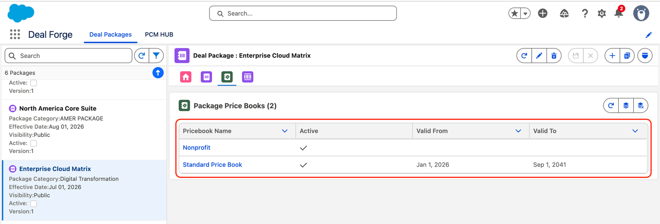Expand the favorites list dropdown arrow

[x=526, y=14]
